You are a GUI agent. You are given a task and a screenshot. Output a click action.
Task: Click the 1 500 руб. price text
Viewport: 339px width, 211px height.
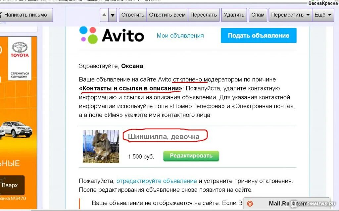pyautogui.click(x=141, y=157)
